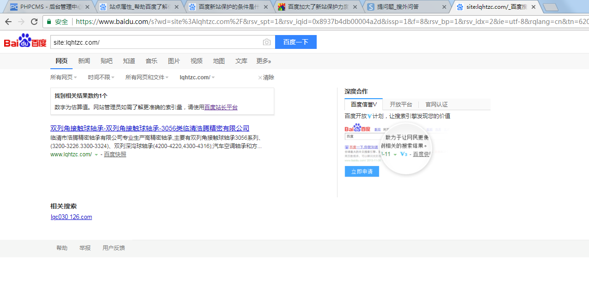
Task: Click the Baidu logo
Action: [x=25, y=41]
